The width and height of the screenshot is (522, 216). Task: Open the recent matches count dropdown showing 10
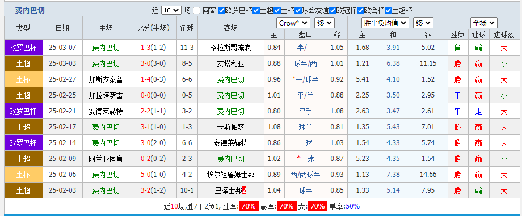click(171, 10)
